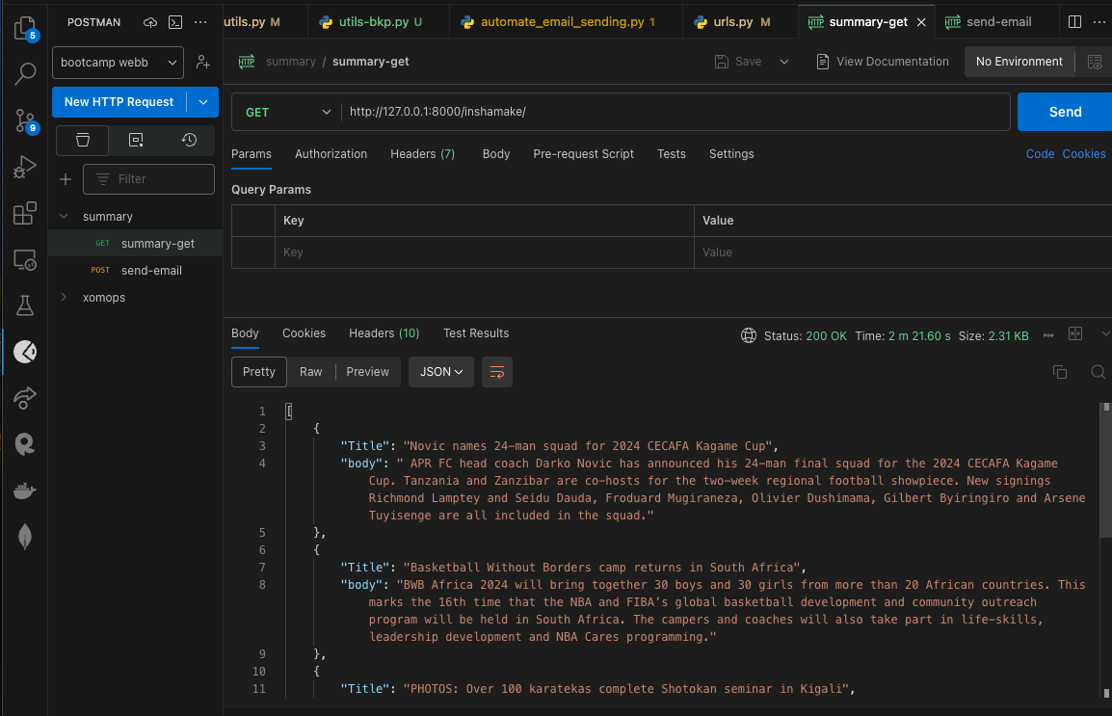
Task: Copy response body using copy icon
Action: [1060, 372]
